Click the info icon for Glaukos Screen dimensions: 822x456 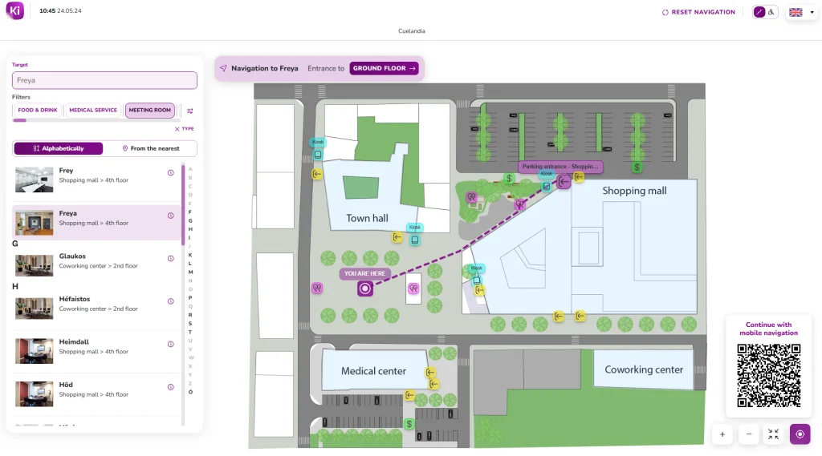[x=170, y=258]
